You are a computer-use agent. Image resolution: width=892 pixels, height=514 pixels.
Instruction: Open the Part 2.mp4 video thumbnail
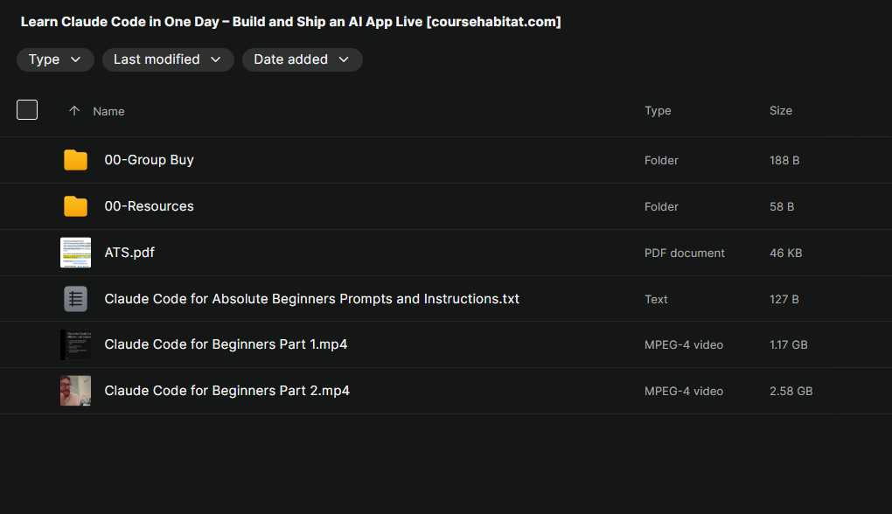click(x=76, y=391)
